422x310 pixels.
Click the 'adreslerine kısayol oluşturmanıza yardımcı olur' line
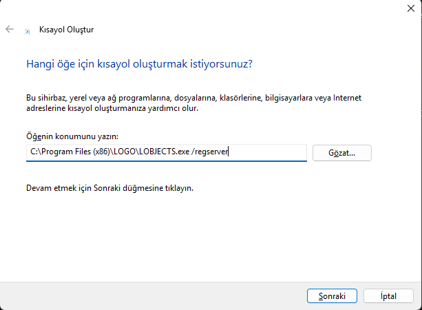click(117, 108)
